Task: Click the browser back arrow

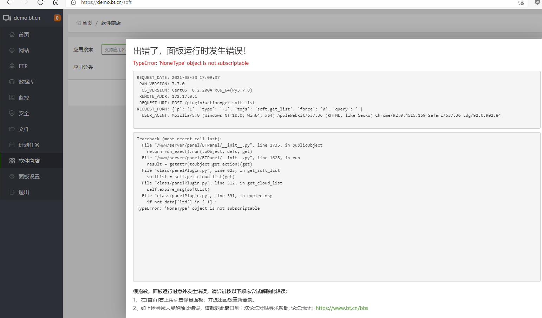Action: pos(9,2)
